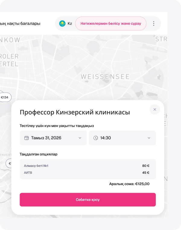Click the clock icon in time field
This screenshot has width=181, height=230.
tap(96, 138)
